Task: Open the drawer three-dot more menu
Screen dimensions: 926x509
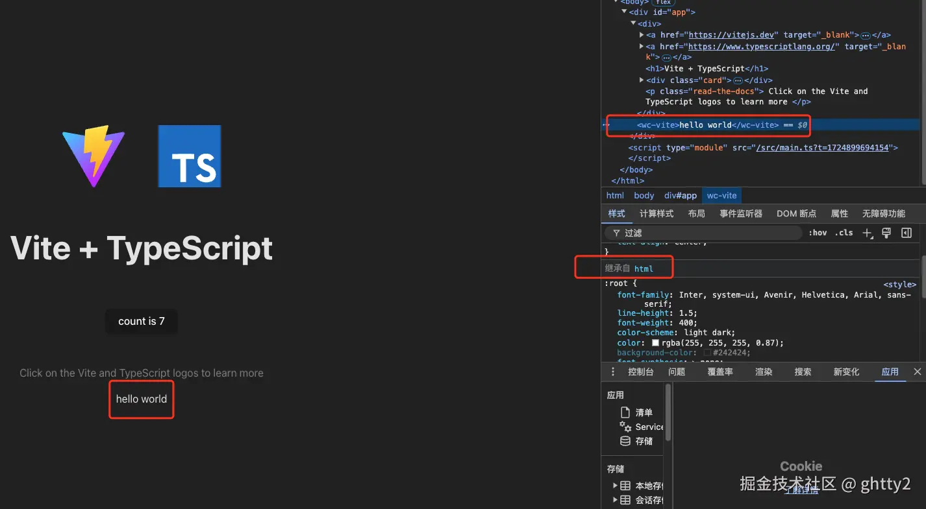Action: 613,372
